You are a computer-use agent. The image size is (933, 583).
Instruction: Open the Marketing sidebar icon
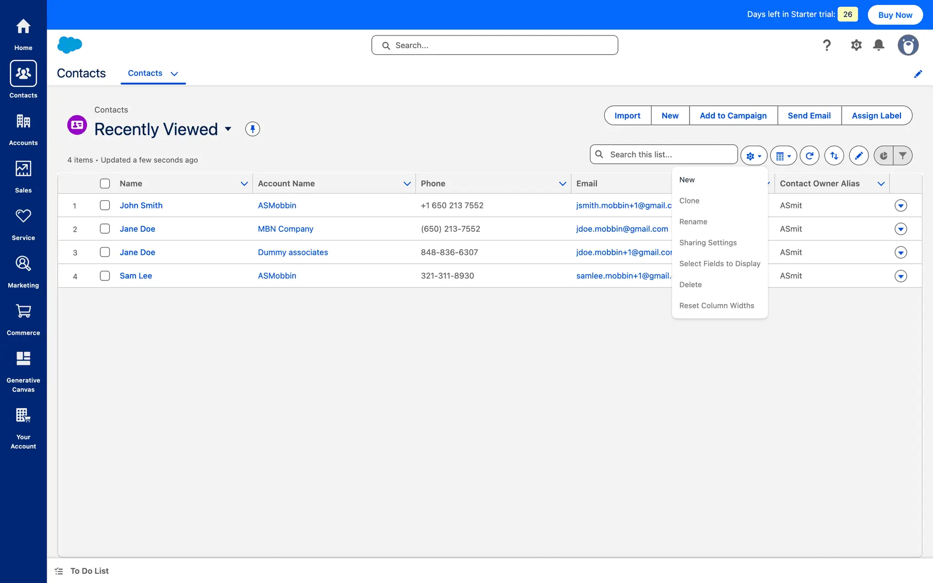pyautogui.click(x=23, y=264)
